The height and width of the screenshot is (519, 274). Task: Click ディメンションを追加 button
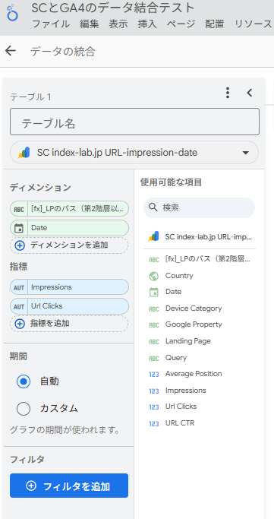(x=69, y=245)
